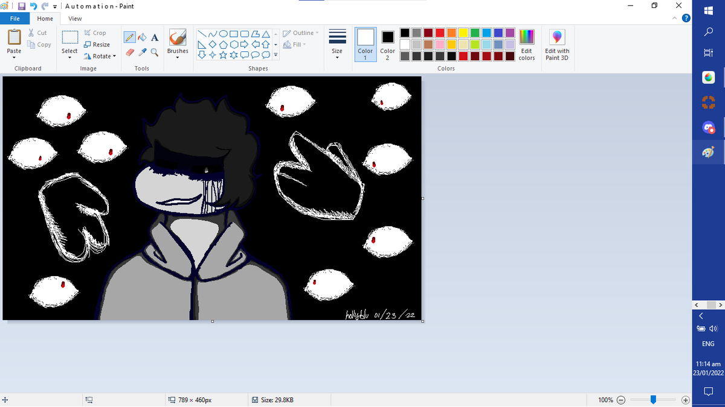Select the Magnifier tool
725x407 pixels.
(x=155, y=52)
